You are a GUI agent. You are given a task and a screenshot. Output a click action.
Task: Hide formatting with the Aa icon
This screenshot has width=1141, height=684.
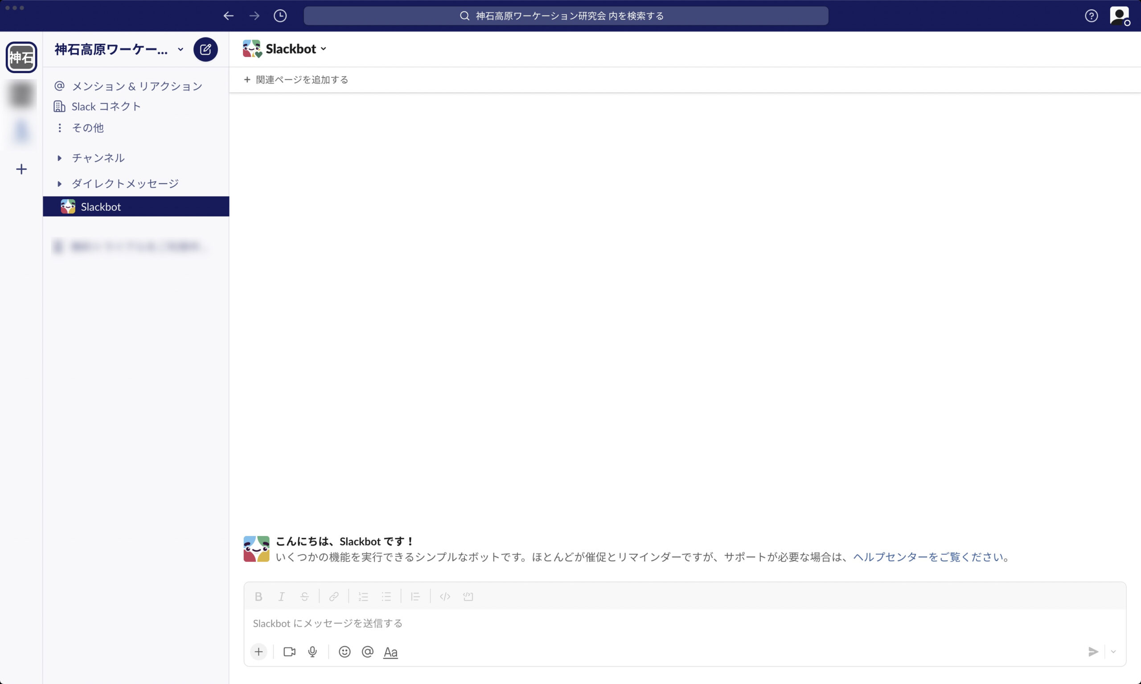[x=390, y=652]
